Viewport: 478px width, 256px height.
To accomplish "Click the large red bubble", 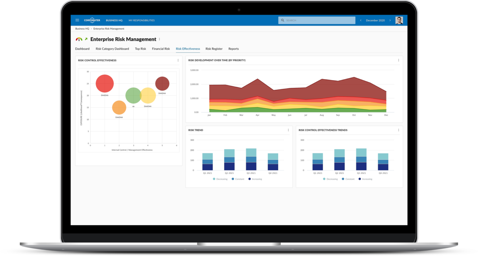I will (x=105, y=84).
